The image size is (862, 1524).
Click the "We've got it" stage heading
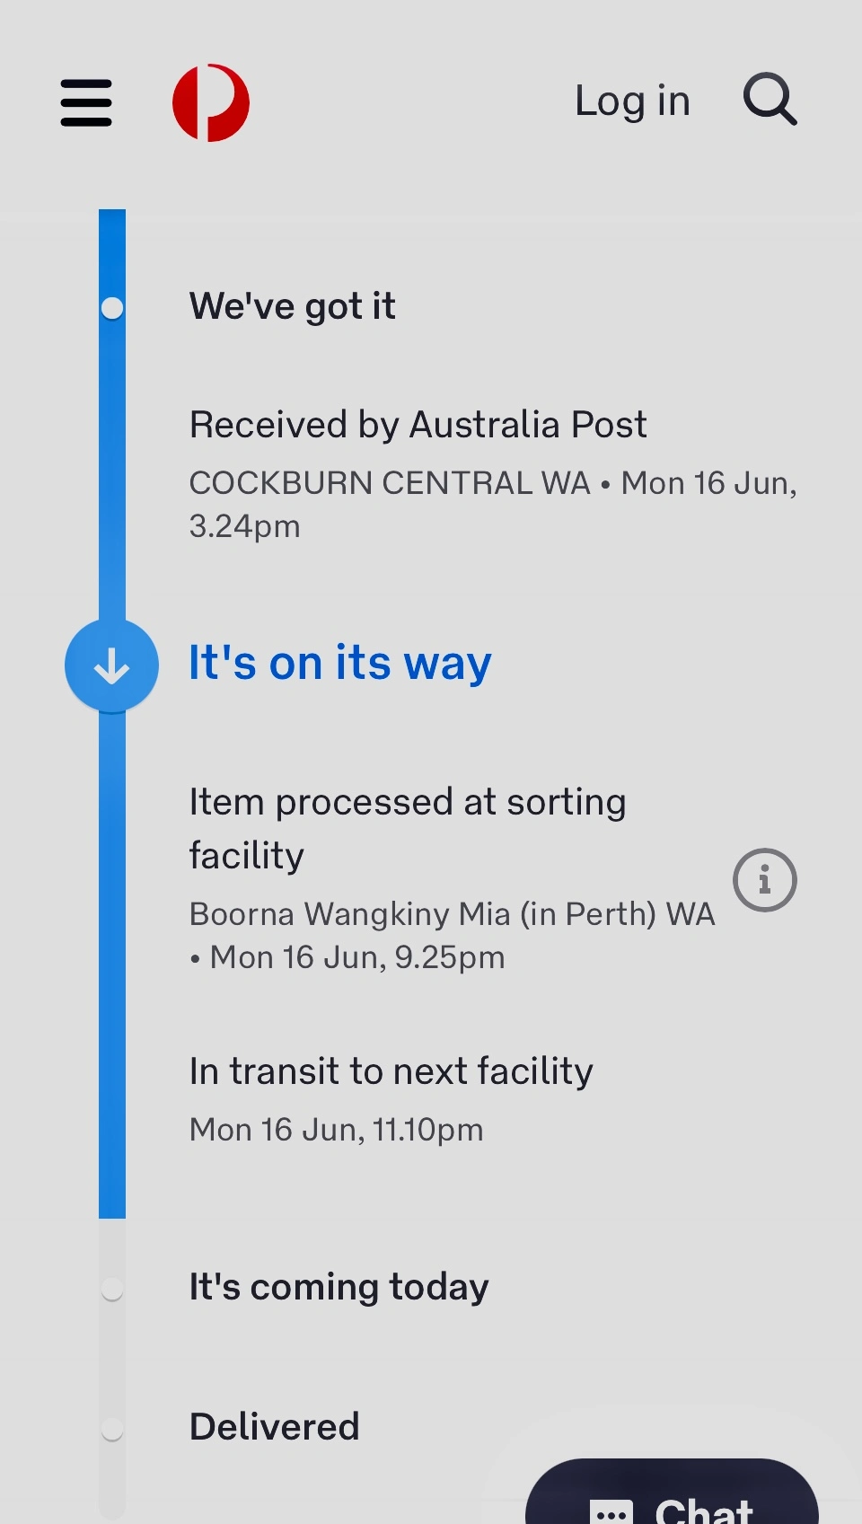(292, 306)
